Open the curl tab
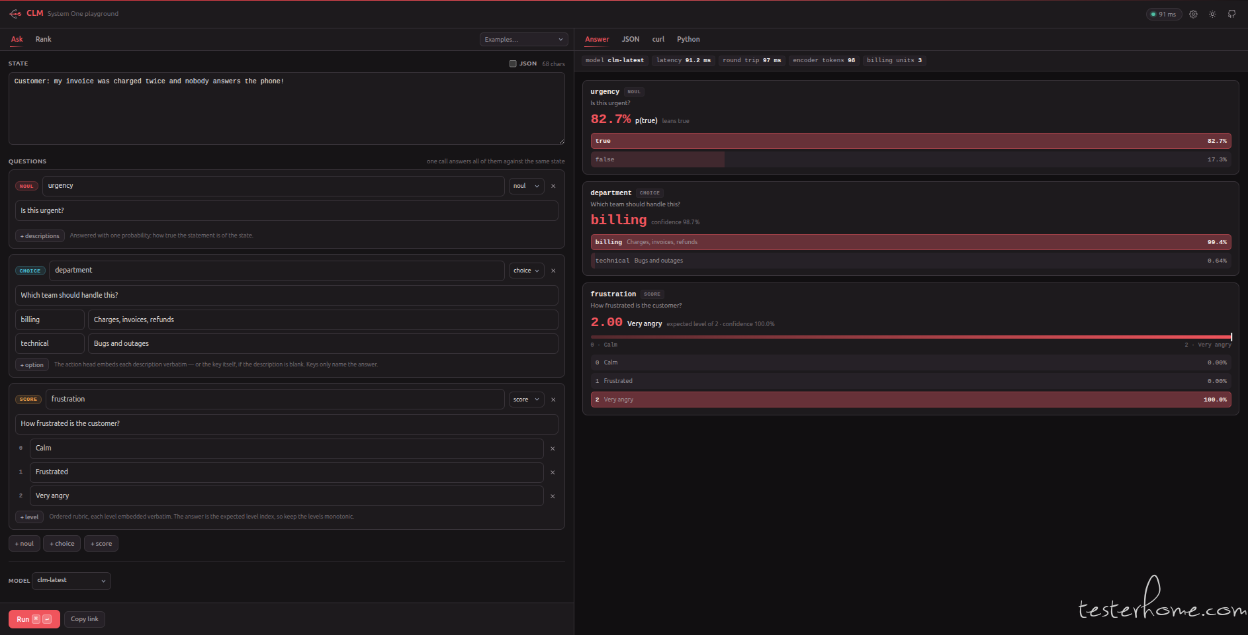1248x635 pixels. (x=658, y=39)
